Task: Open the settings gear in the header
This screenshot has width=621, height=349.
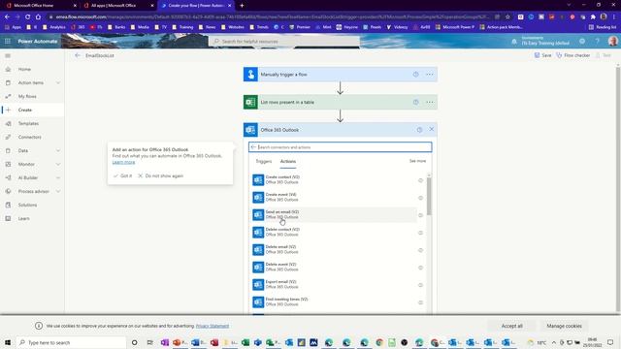Action: (x=582, y=41)
